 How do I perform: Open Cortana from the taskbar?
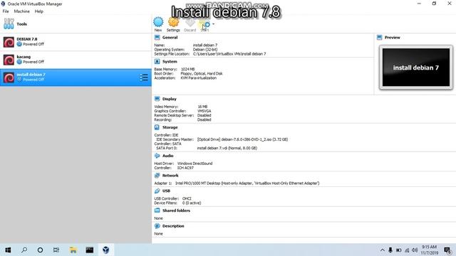[40, 250]
